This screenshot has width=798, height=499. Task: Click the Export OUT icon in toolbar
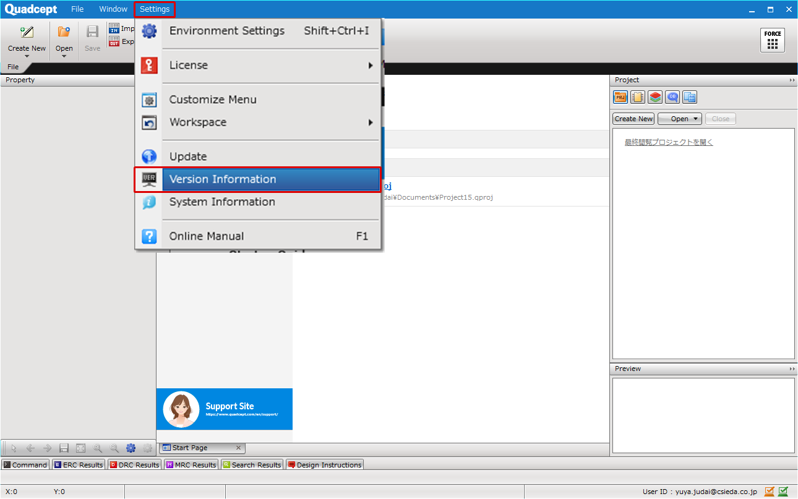114,41
